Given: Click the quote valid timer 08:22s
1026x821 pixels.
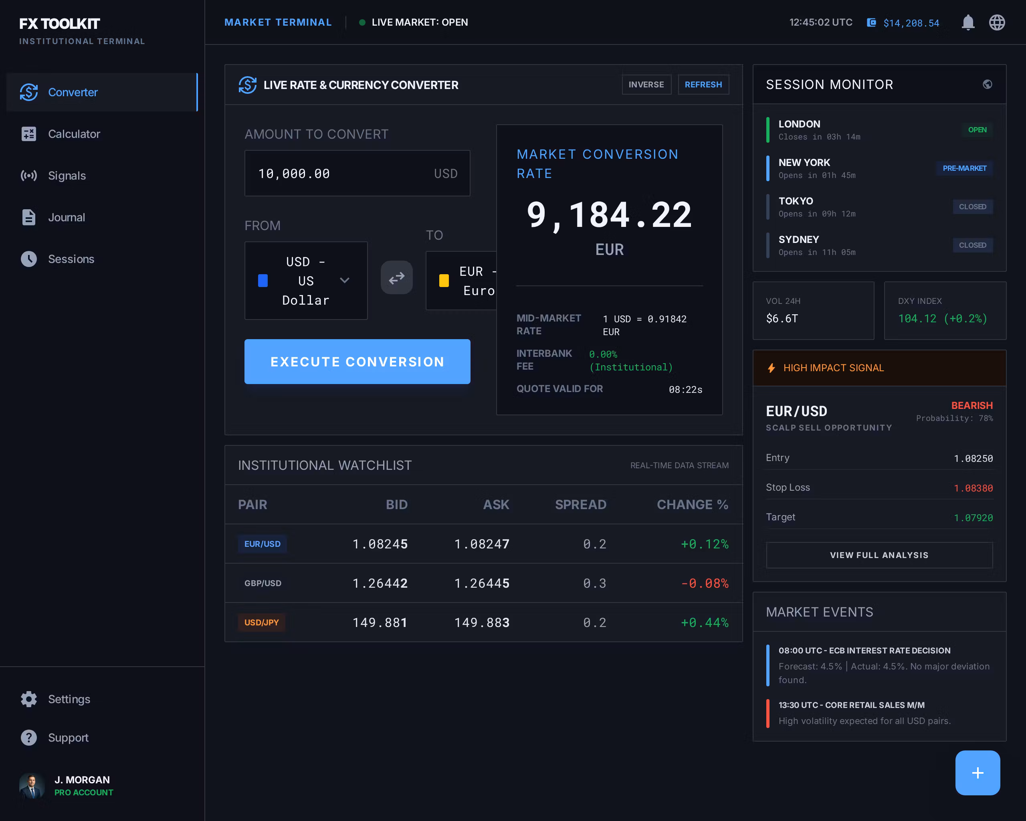Looking at the screenshot, I should [x=685, y=389].
